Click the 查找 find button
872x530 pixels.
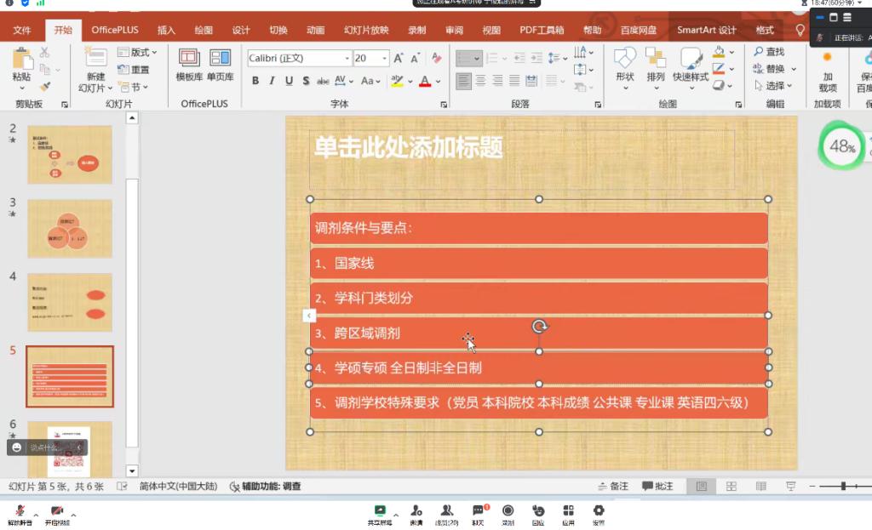click(769, 53)
